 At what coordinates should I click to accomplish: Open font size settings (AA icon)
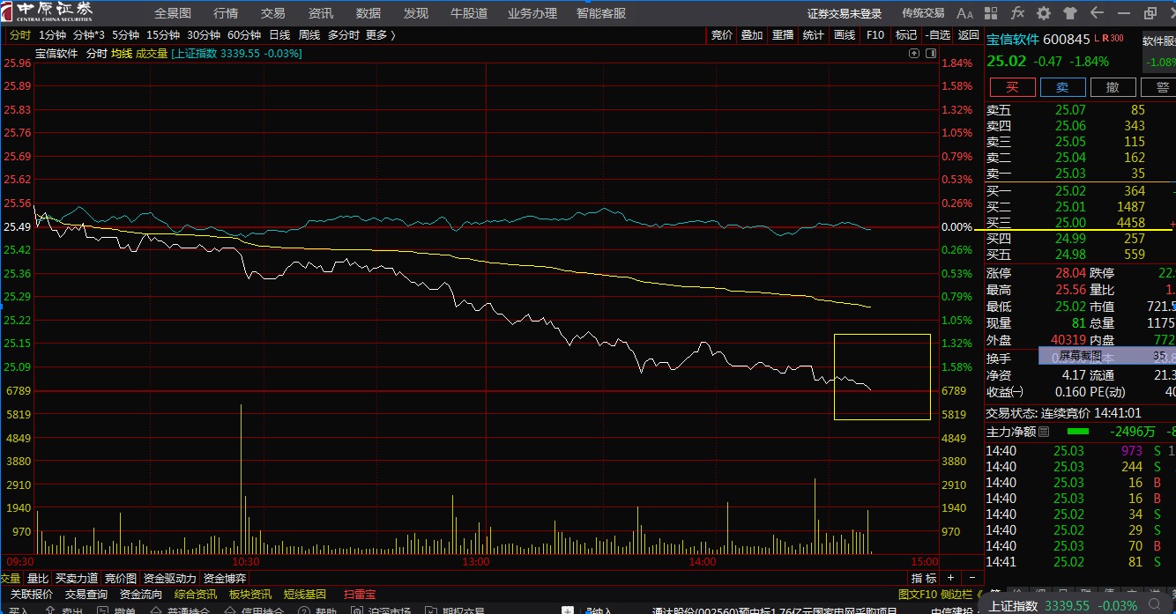click(x=965, y=13)
